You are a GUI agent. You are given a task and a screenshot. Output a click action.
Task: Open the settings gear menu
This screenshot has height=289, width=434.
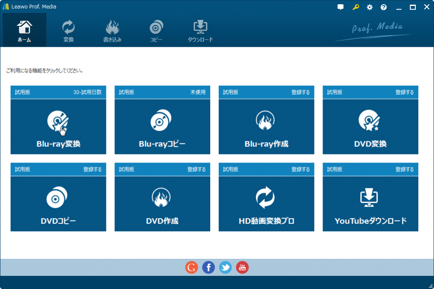(369, 7)
